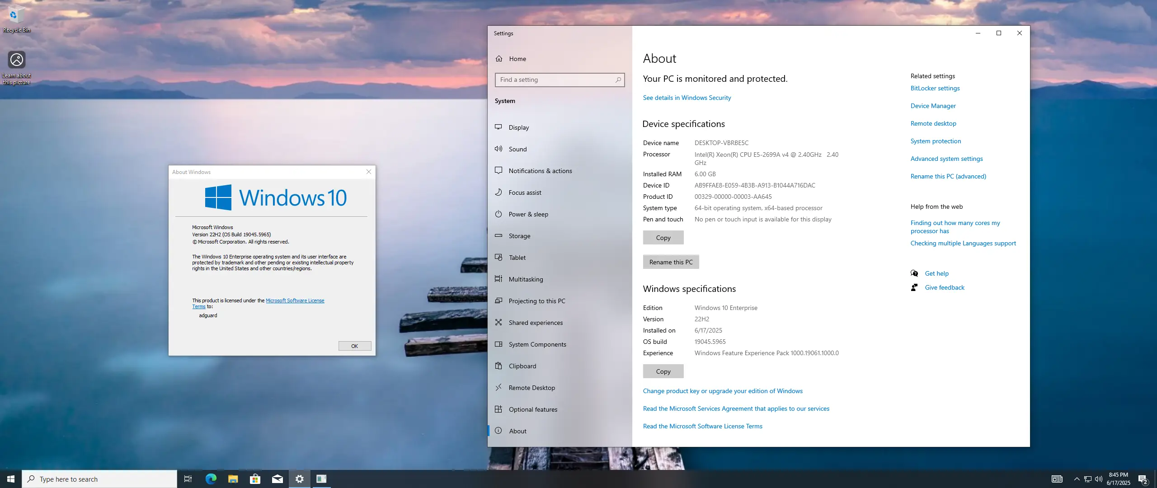Screen dimensions: 1157x488
Task: Open the Notifications & actions page
Action: pos(540,171)
